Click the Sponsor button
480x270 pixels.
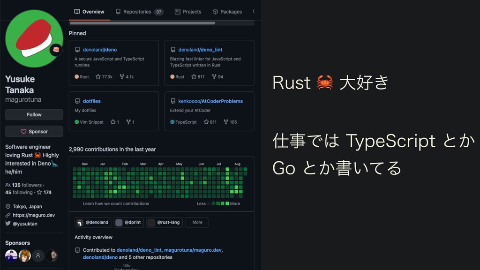point(34,131)
